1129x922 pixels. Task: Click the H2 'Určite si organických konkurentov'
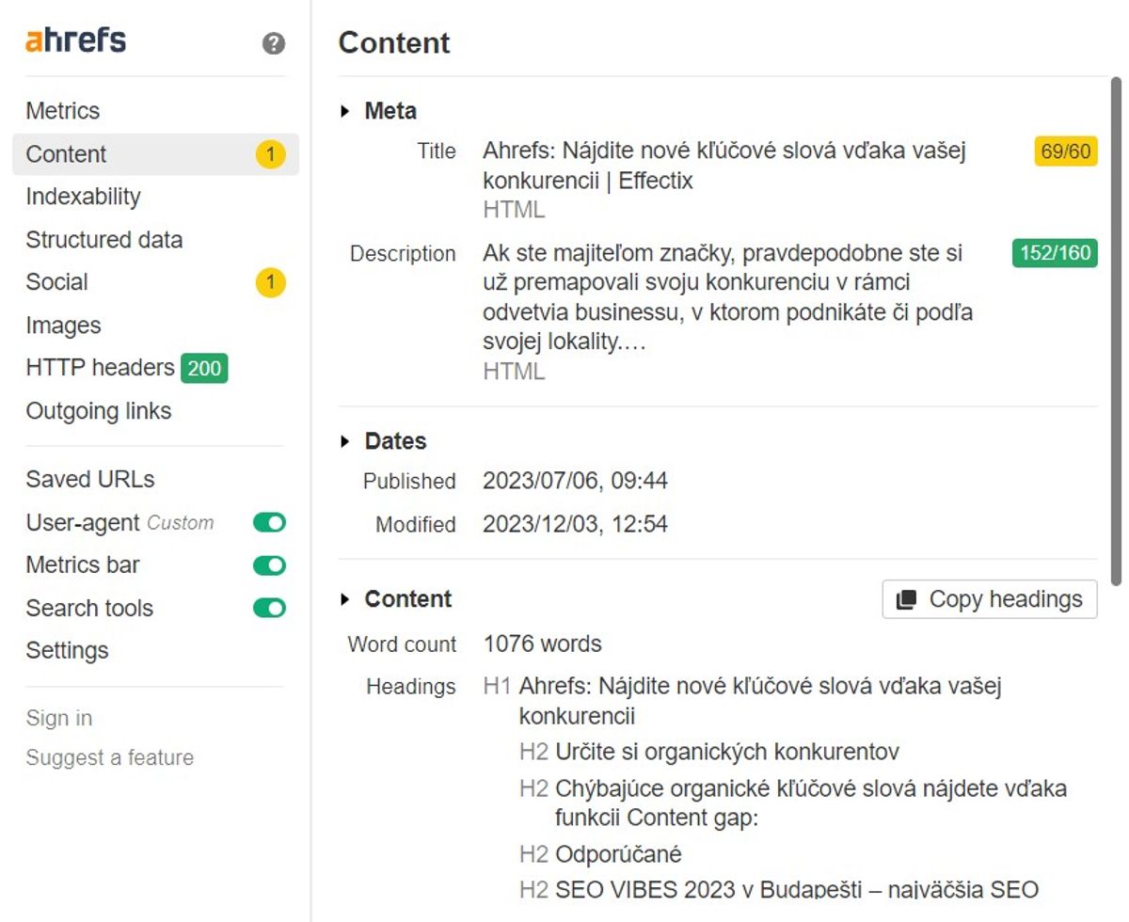tap(726, 752)
